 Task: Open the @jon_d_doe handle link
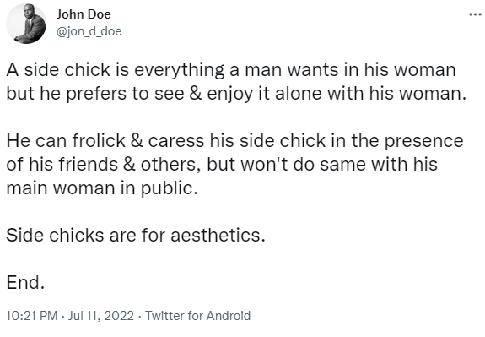(x=89, y=31)
